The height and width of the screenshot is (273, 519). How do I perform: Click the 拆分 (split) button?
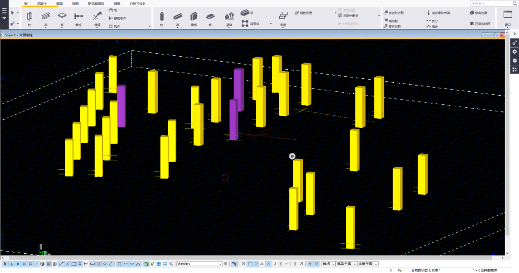click(x=432, y=21)
